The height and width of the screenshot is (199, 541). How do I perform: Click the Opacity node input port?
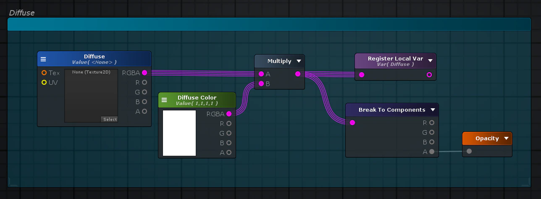point(469,152)
